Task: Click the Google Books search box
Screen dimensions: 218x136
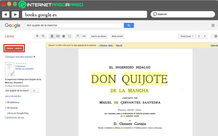Action: 75,25
